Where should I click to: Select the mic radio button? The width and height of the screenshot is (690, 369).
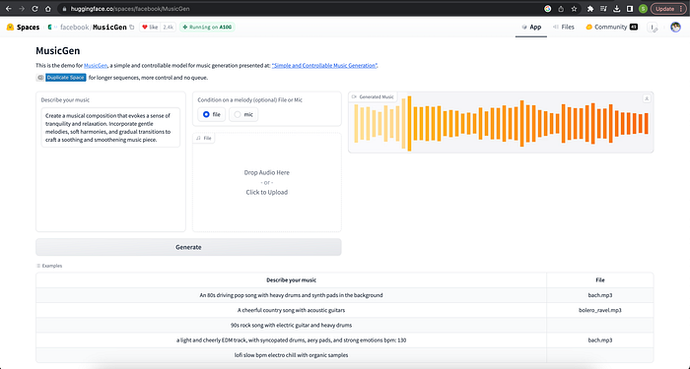coord(243,114)
